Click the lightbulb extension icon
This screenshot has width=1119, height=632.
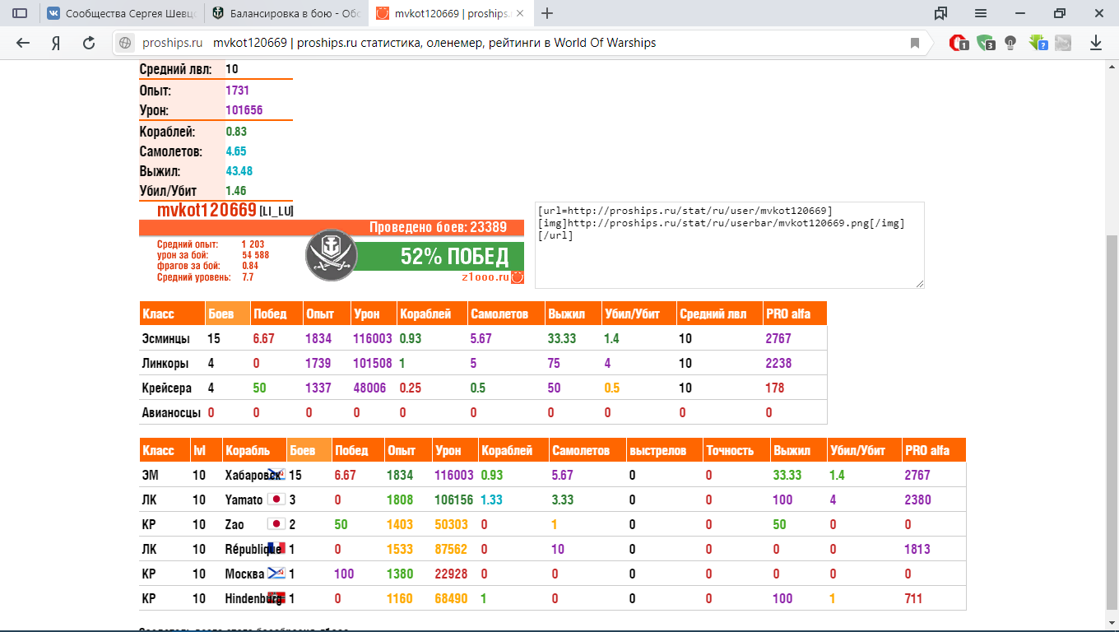pos(1010,44)
